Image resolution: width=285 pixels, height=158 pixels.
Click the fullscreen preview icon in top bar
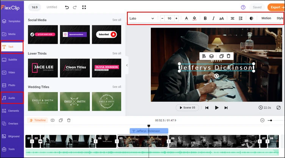(x=84, y=7)
